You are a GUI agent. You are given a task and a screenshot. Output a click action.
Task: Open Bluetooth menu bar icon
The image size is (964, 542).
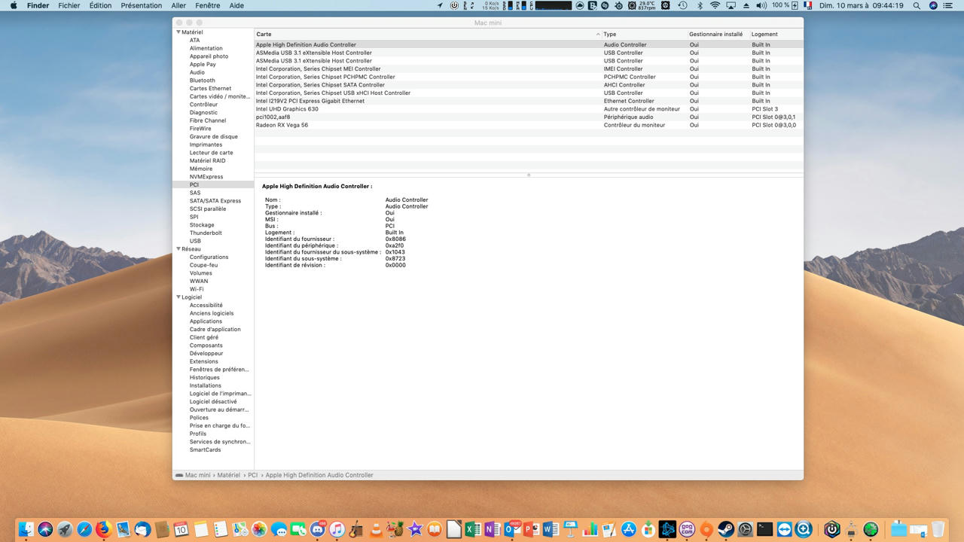(x=699, y=5)
